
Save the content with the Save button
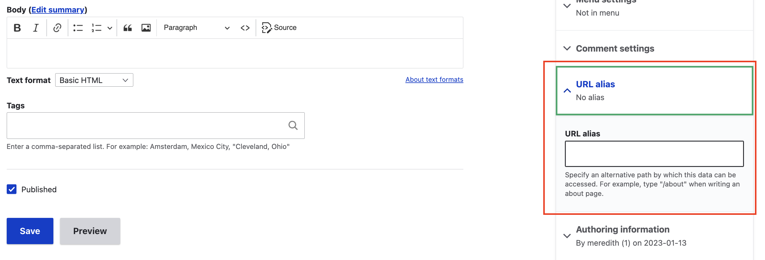30,231
